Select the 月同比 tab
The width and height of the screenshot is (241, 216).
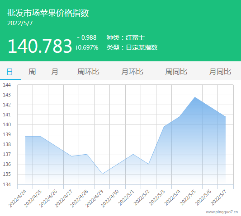[220, 72]
